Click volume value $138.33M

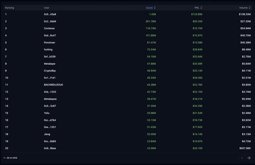point(245,14)
